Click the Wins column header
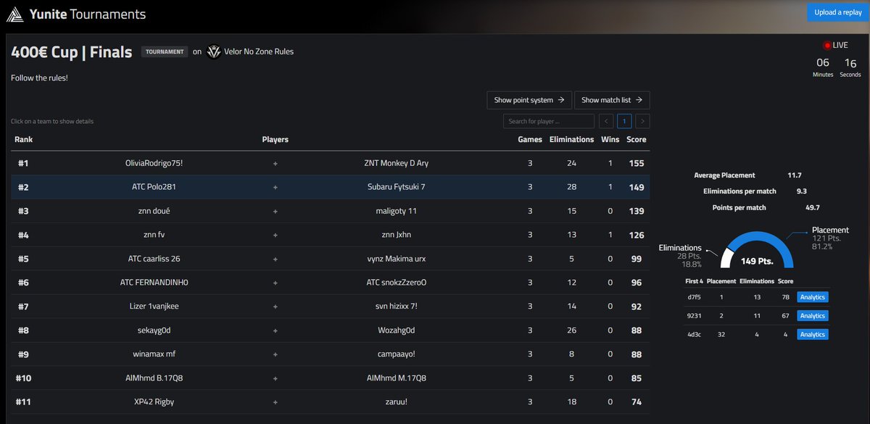 (x=610, y=139)
